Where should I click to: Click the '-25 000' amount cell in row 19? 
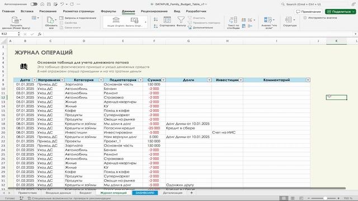154,128
